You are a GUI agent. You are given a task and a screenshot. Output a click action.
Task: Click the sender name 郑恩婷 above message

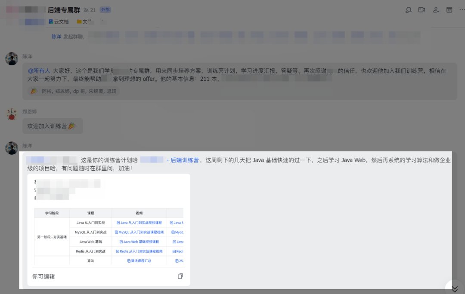click(29, 112)
